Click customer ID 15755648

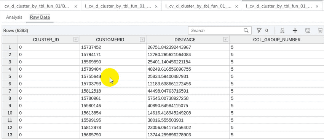tap(91, 76)
